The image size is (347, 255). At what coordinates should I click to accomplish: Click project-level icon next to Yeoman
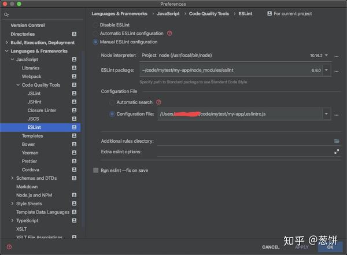(74, 153)
